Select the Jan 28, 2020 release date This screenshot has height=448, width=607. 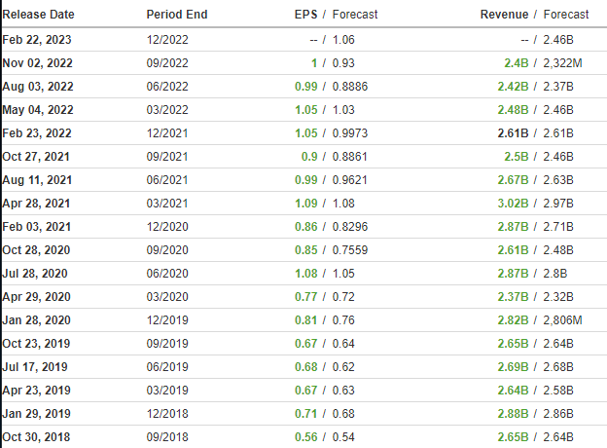pos(36,320)
